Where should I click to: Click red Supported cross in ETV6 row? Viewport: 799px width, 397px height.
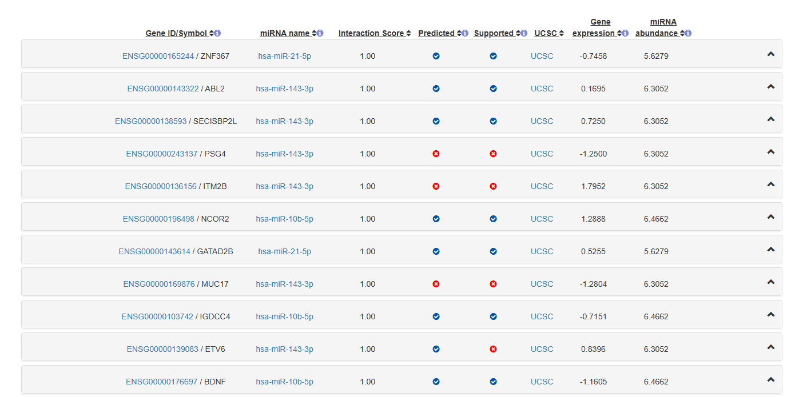point(493,349)
